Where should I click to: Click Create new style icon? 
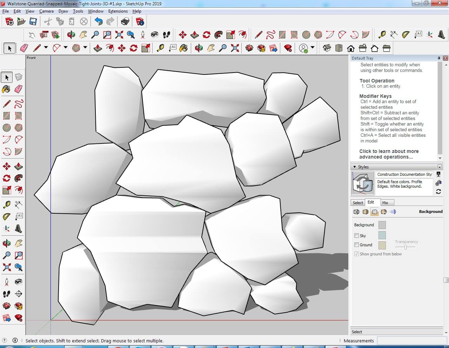tap(438, 183)
